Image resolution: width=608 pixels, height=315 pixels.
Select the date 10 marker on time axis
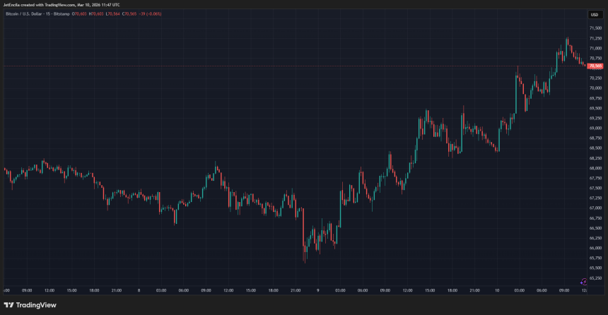(x=498, y=290)
